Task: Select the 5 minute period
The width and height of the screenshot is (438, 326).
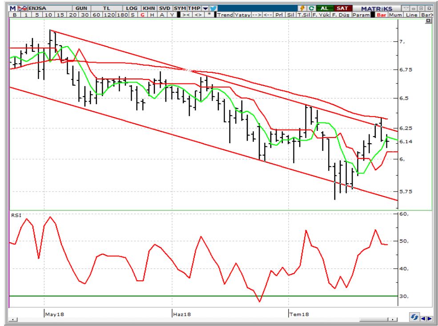Action: point(37,15)
